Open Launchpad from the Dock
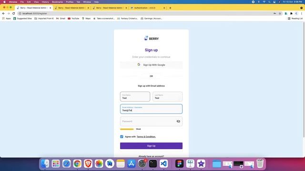 (x=56, y=163)
